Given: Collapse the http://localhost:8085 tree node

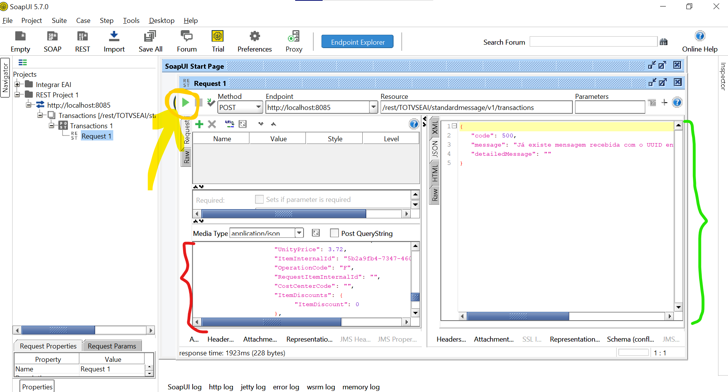Looking at the screenshot, I should click(x=29, y=105).
